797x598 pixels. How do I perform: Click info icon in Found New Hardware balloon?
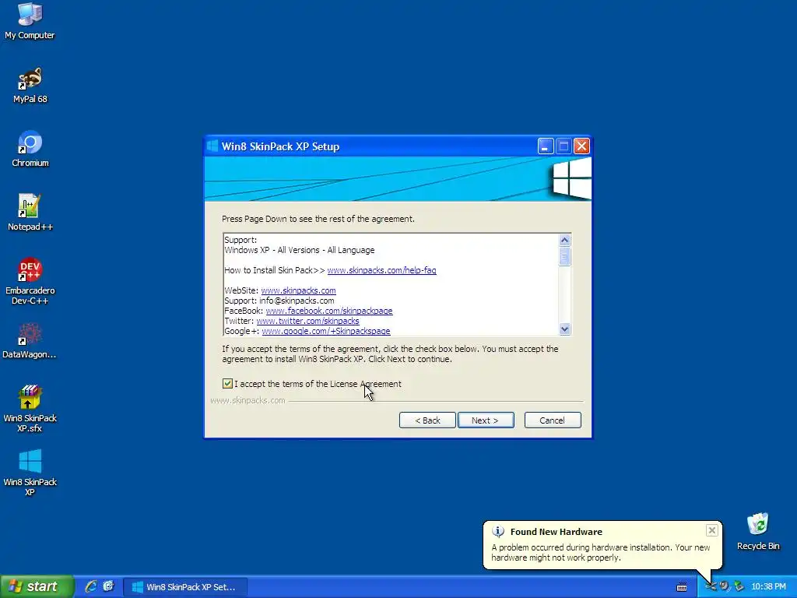pyautogui.click(x=498, y=531)
